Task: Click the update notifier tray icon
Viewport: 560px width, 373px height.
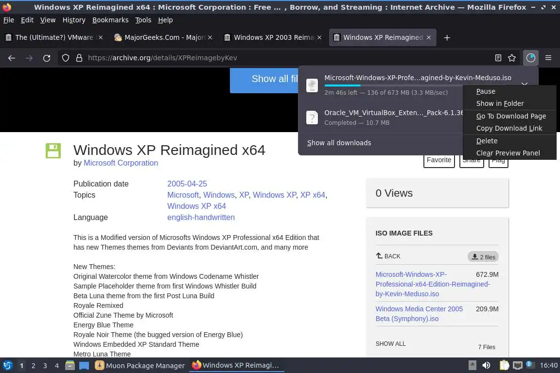Action: point(530,364)
